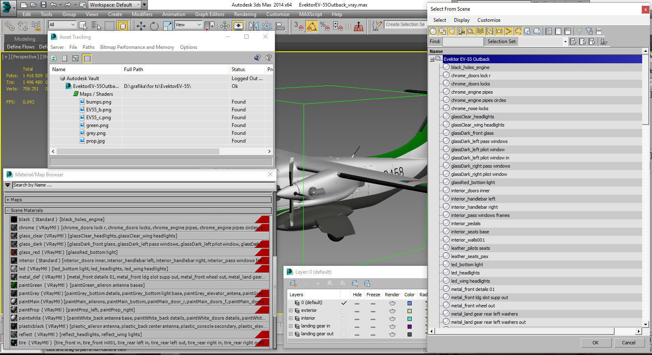Expand the landing gear out layer
This screenshot has height=355, width=652.
(x=291, y=334)
